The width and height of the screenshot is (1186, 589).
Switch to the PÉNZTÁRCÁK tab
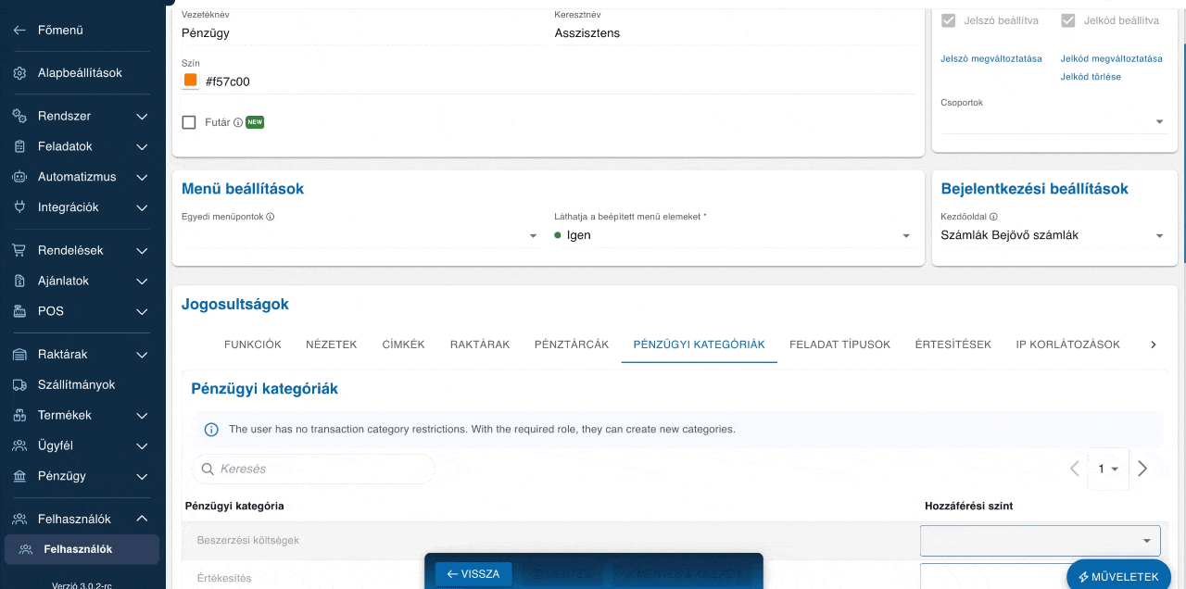point(572,345)
